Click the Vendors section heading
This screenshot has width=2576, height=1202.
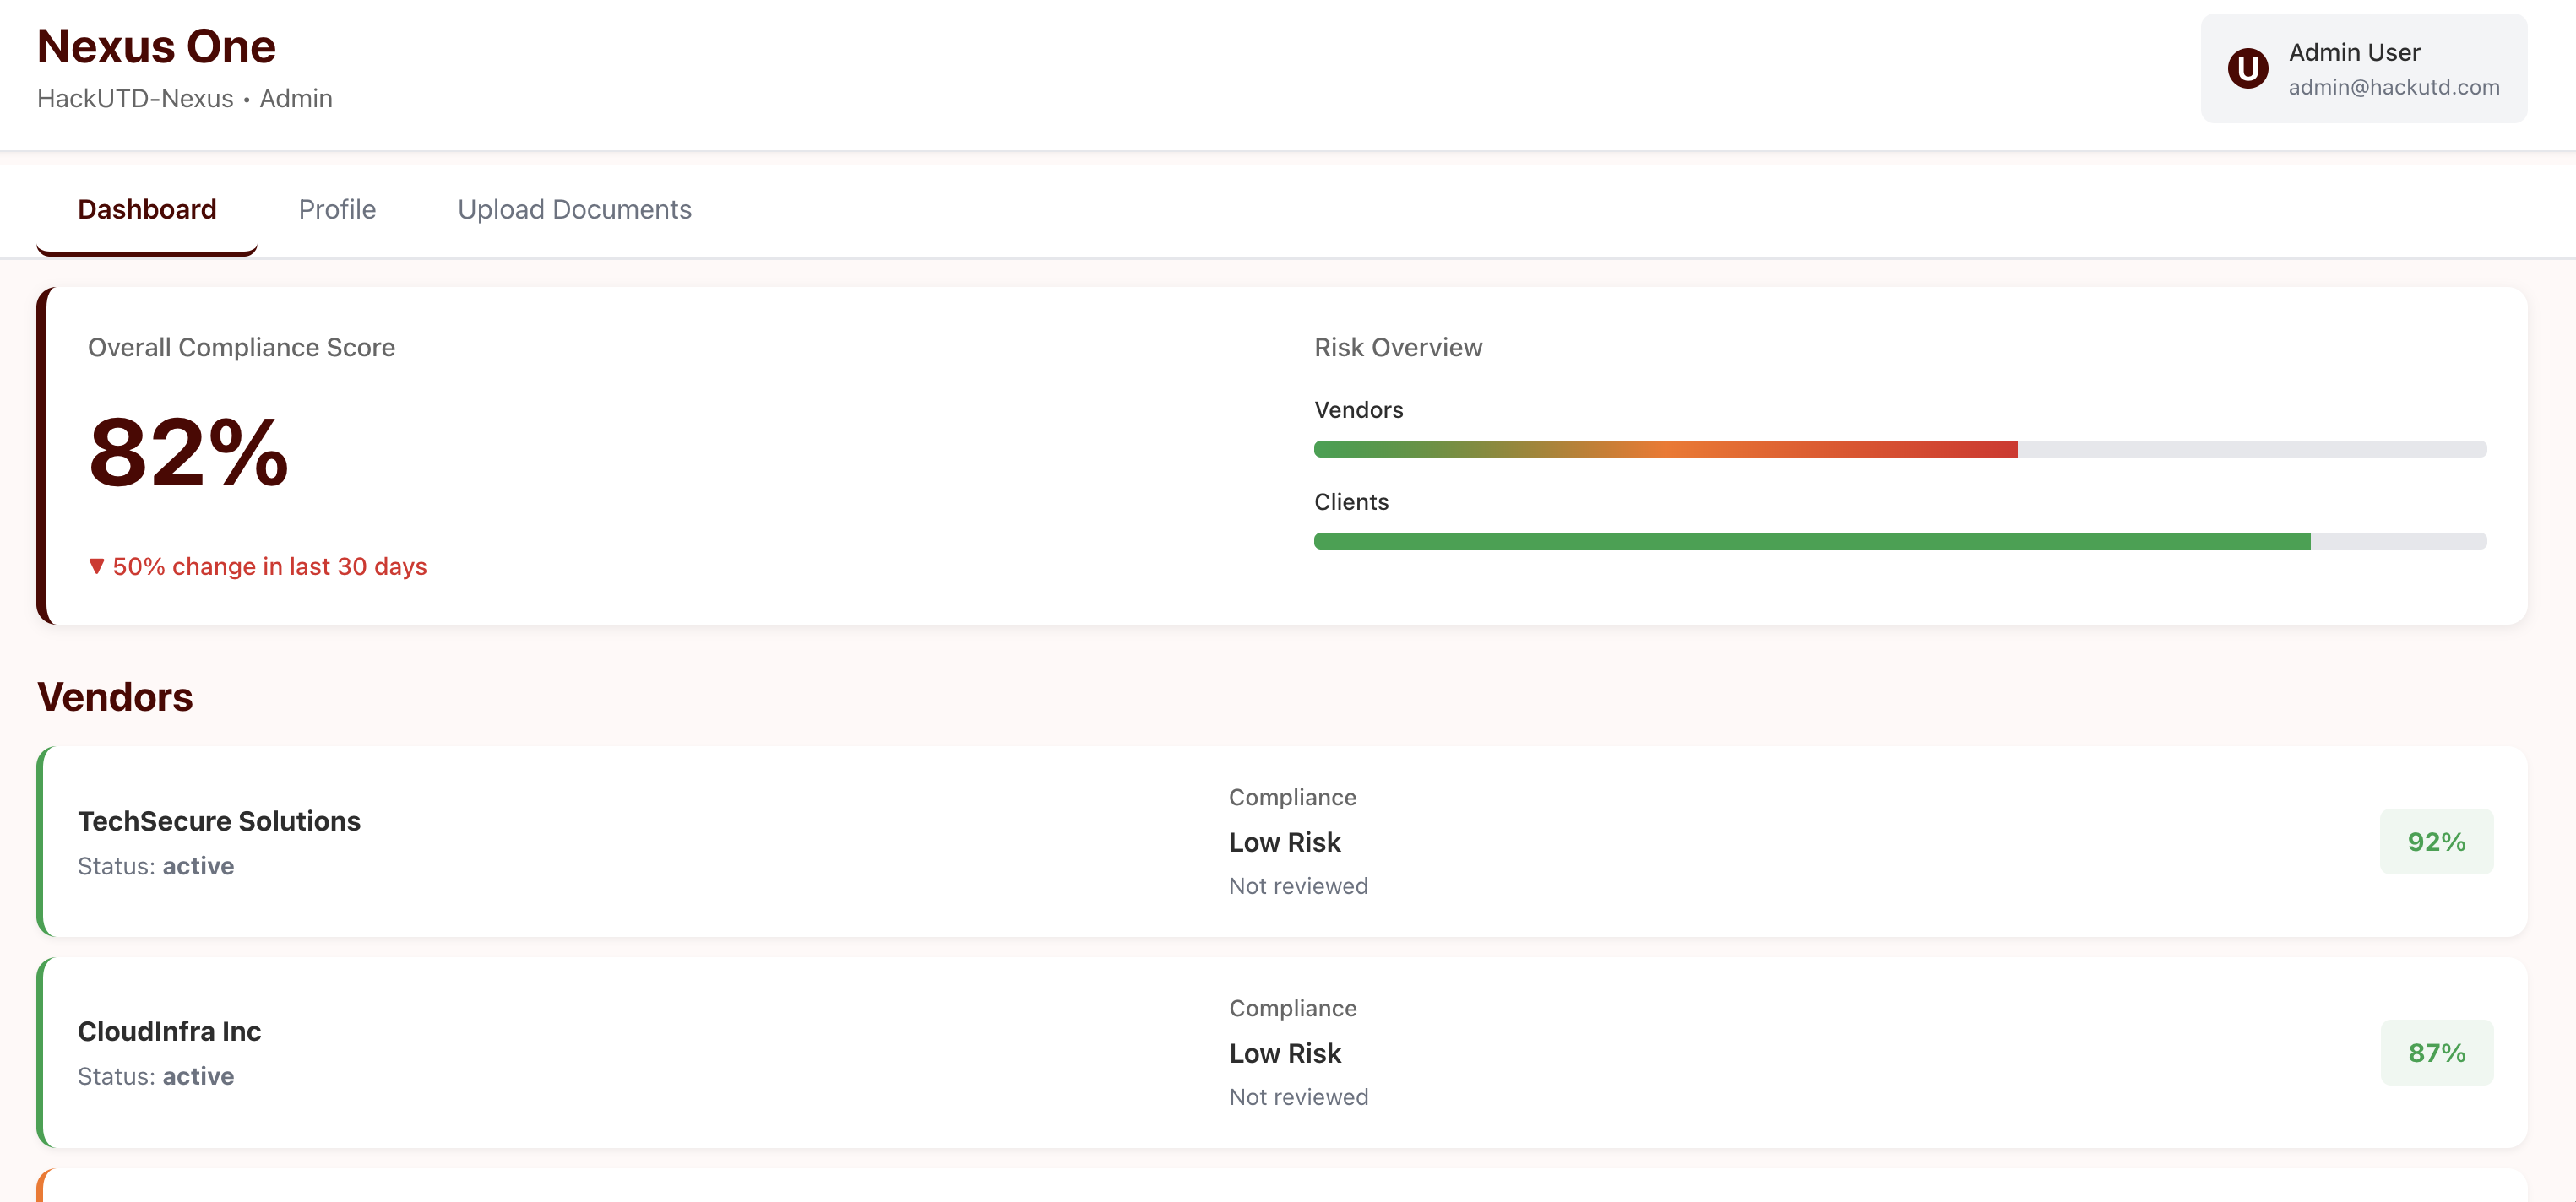tap(115, 697)
